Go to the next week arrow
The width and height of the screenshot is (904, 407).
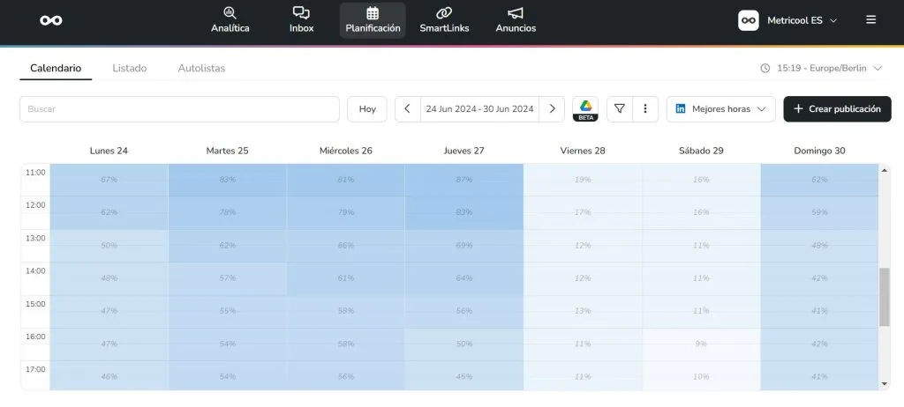coord(552,109)
